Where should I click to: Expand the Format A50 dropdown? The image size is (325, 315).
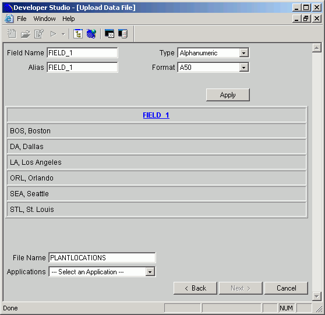243,68
